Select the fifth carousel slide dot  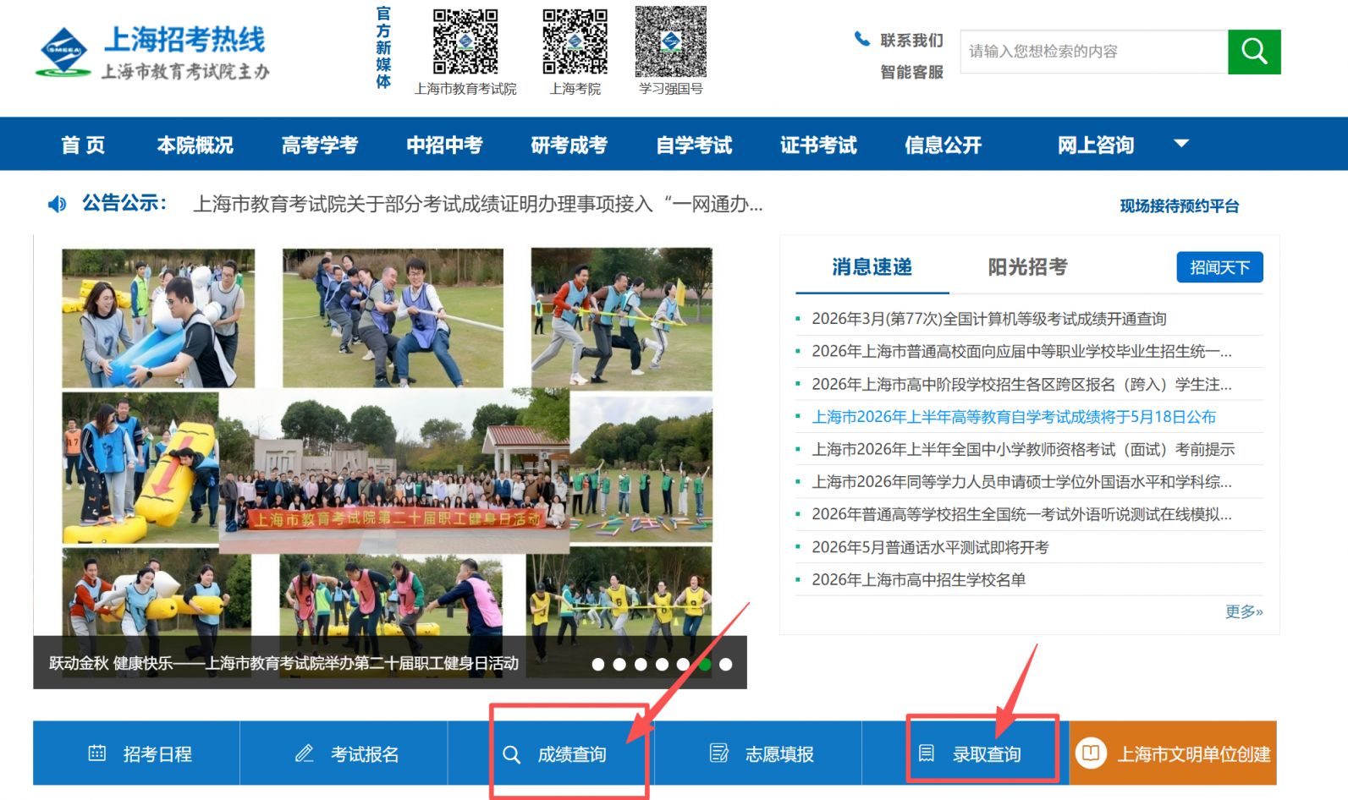[x=683, y=665]
